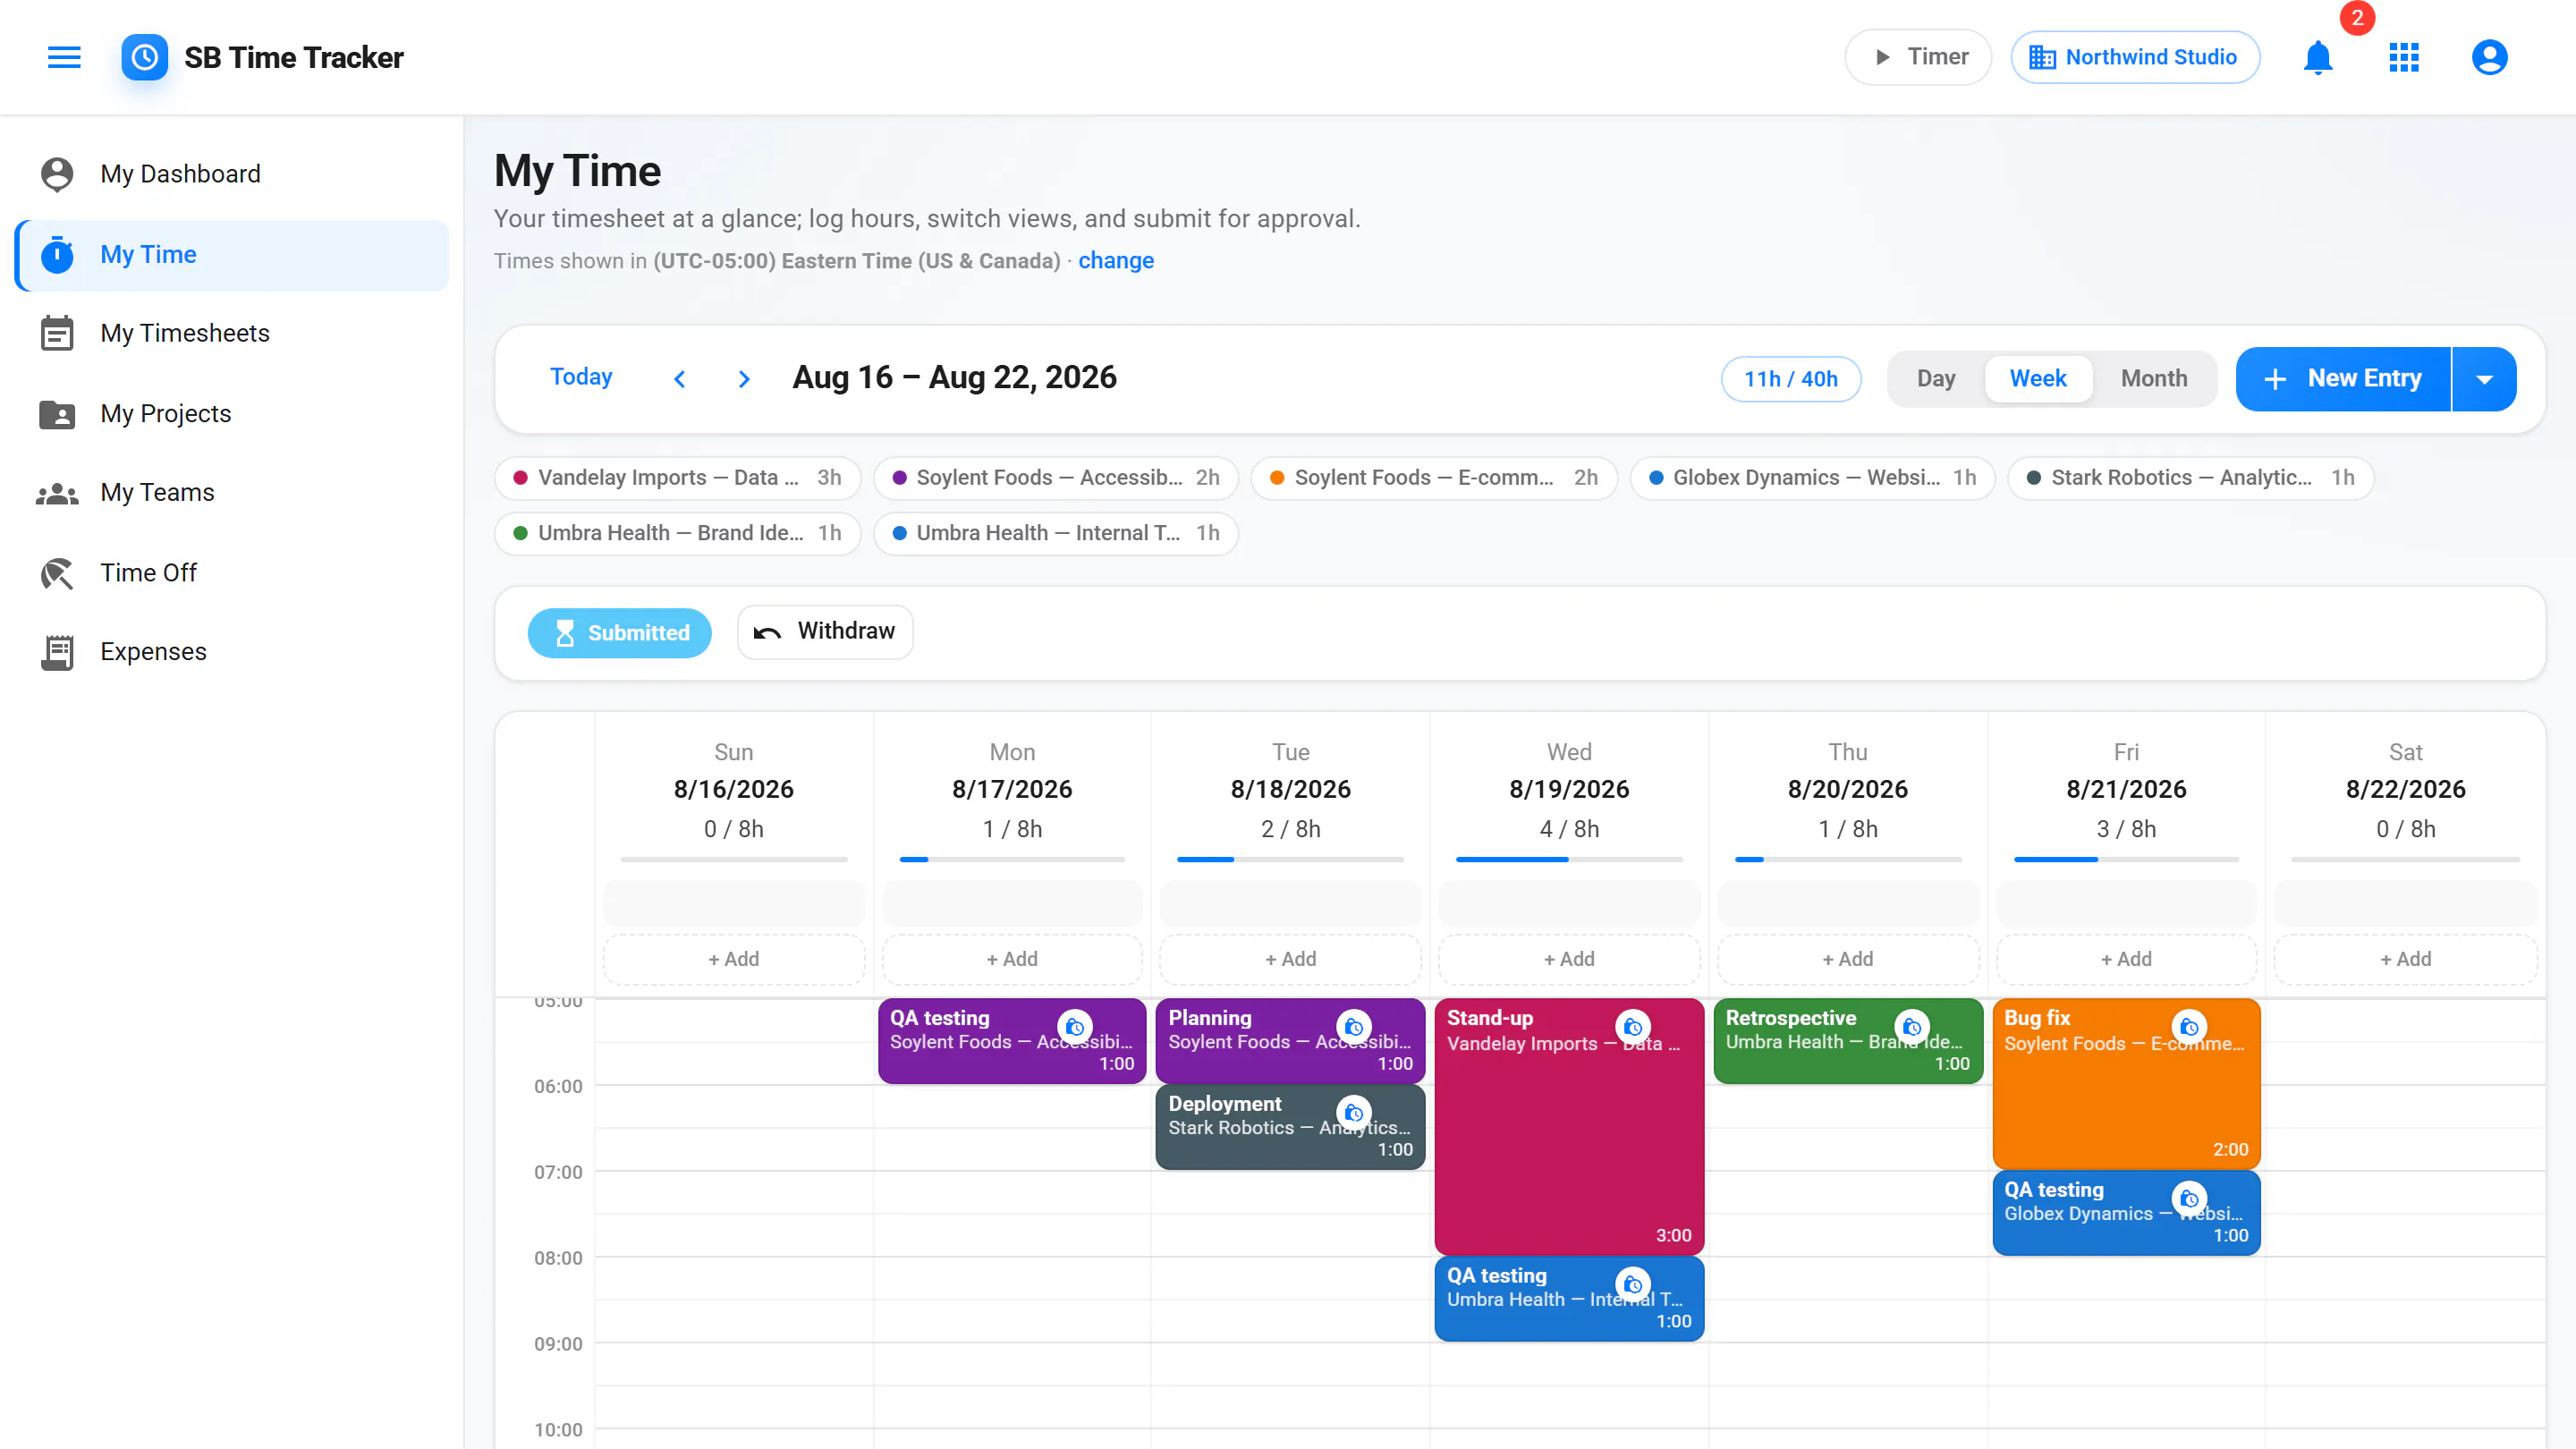This screenshot has width=2576, height=1449.
Task: Jump to Today in the calendar
Action: 581,377
